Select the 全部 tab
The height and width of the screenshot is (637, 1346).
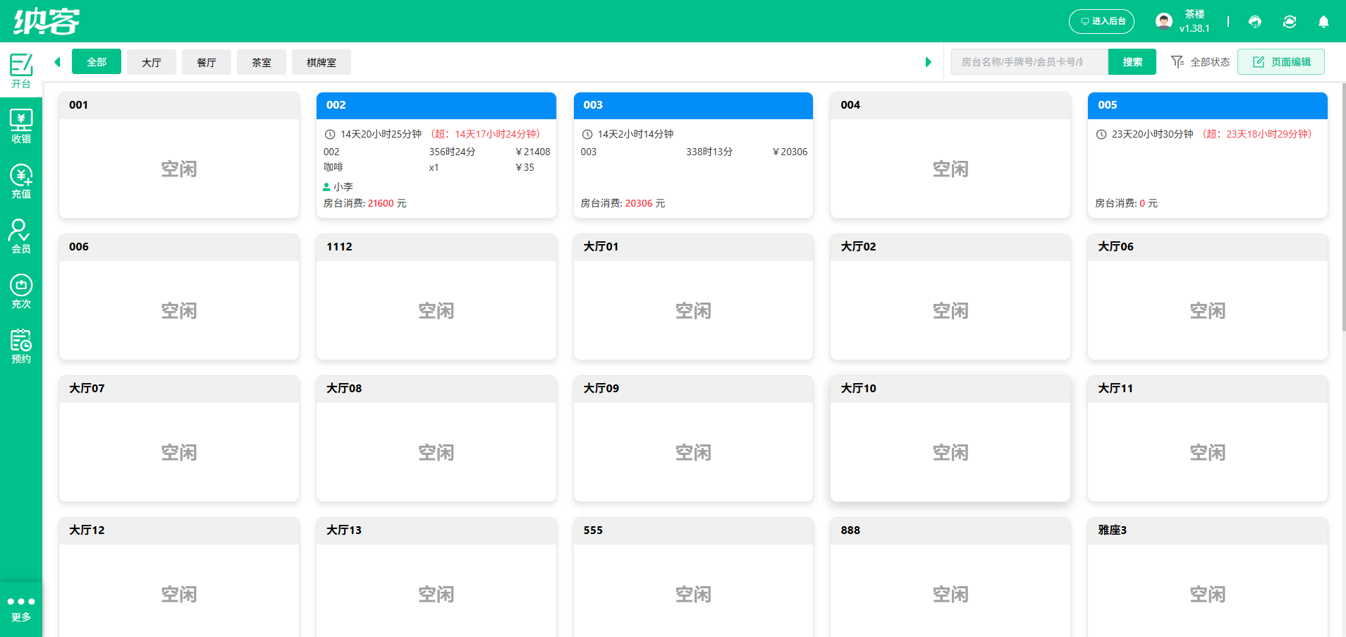(x=97, y=62)
